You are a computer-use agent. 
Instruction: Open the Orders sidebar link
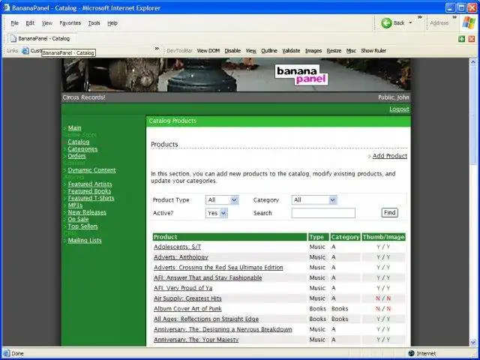76,156
